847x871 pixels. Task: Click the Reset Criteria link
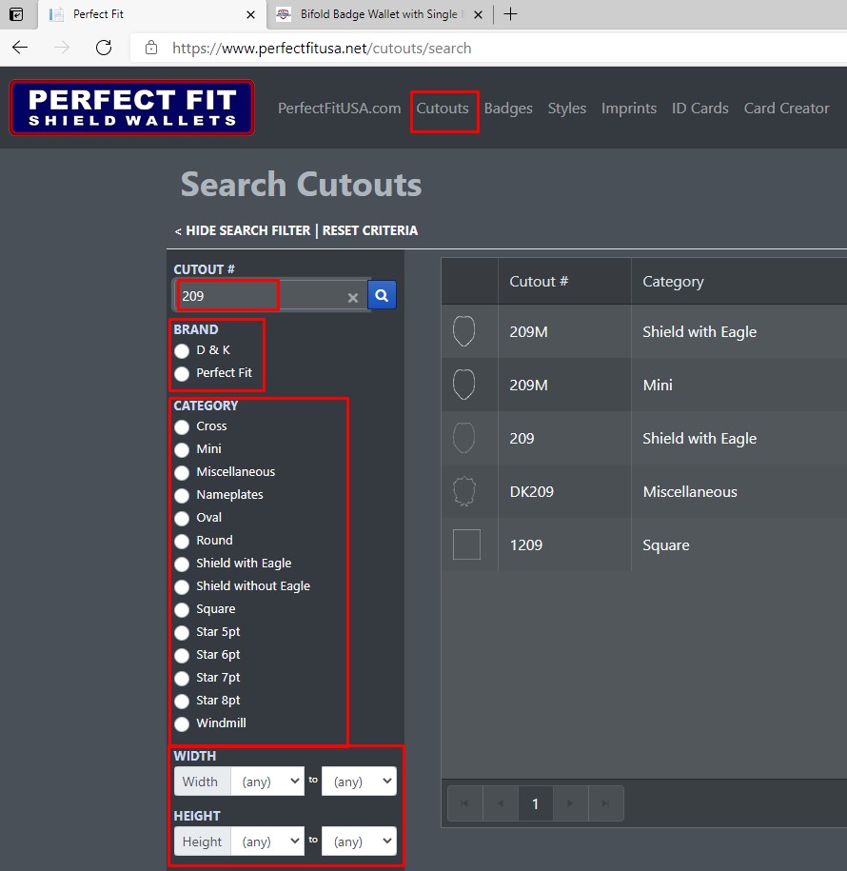[x=370, y=230]
